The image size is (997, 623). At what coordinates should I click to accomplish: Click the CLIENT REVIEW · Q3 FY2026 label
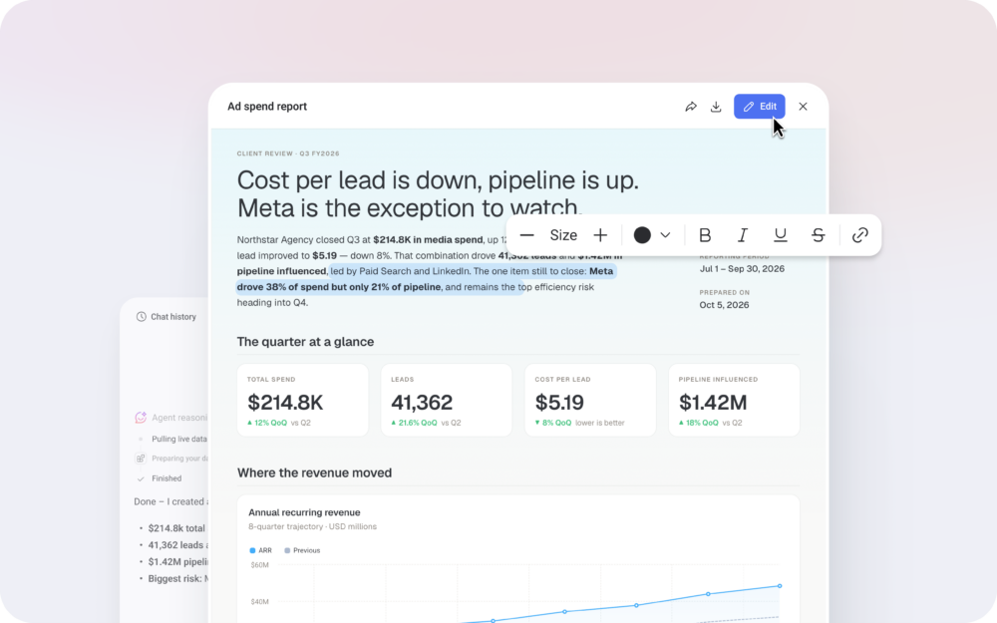coord(288,154)
